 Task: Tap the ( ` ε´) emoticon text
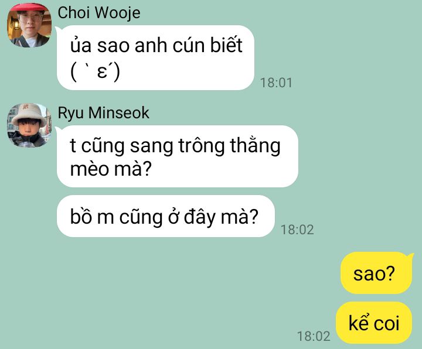click(x=96, y=72)
